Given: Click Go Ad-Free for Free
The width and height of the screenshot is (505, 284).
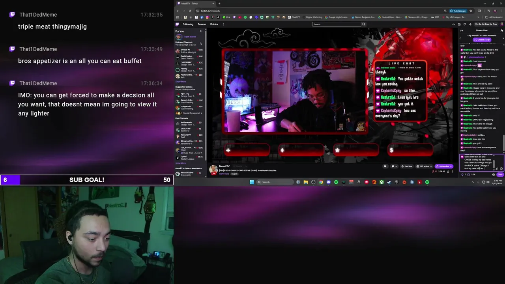Looking at the screenshot, I should [x=486, y=24].
